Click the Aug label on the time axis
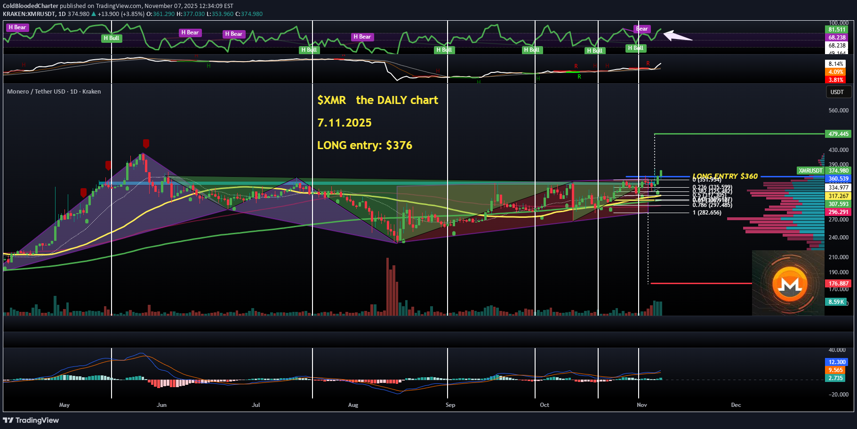Image resolution: width=857 pixels, height=429 pixels. coord(353,405)
